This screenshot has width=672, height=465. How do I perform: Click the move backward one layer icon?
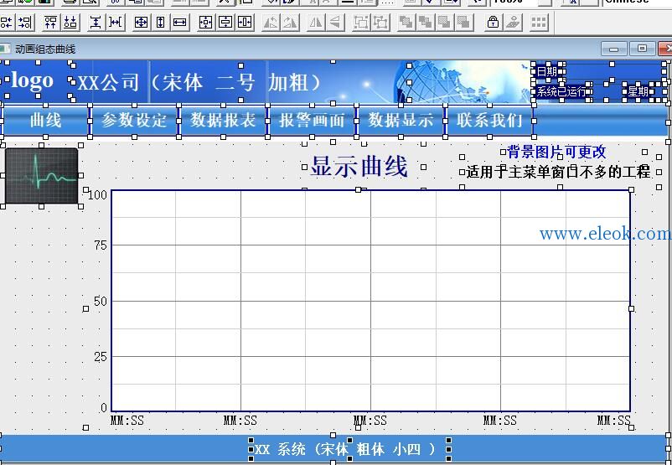pyautogui.click(x=464, y=23)
